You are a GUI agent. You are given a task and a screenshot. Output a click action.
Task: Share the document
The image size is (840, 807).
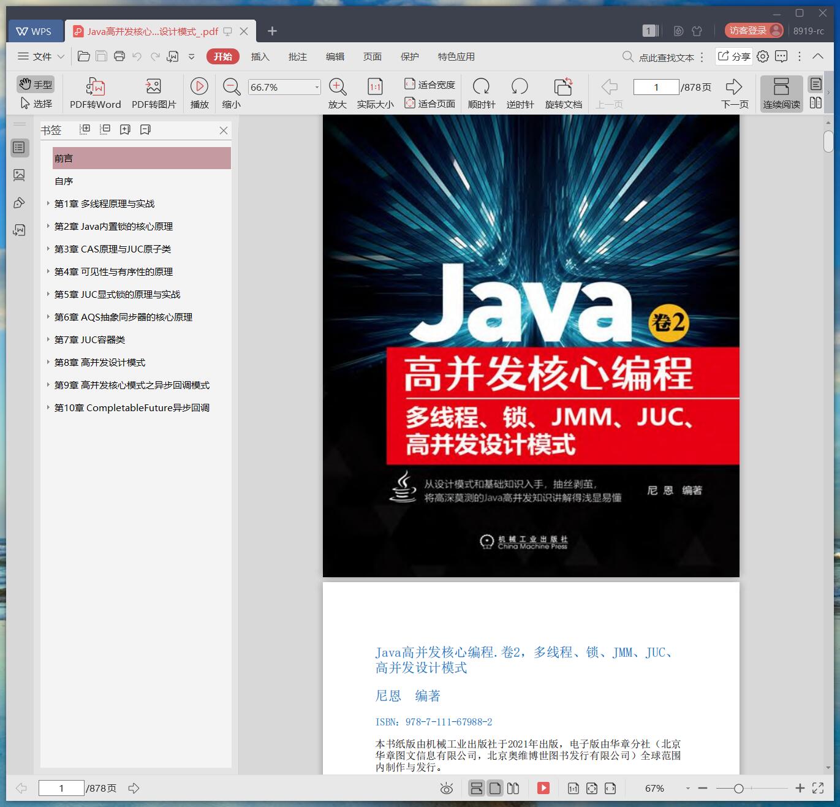734,56
